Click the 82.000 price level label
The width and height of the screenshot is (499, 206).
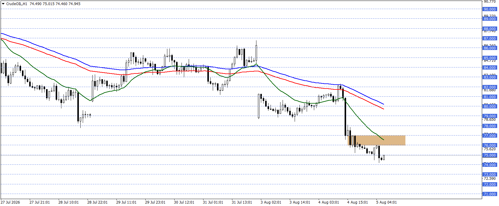click(x=490, y=87)
